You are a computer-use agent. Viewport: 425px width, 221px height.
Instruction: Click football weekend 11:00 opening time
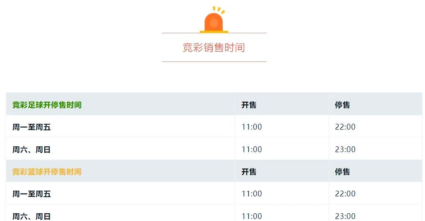(251, 150)
